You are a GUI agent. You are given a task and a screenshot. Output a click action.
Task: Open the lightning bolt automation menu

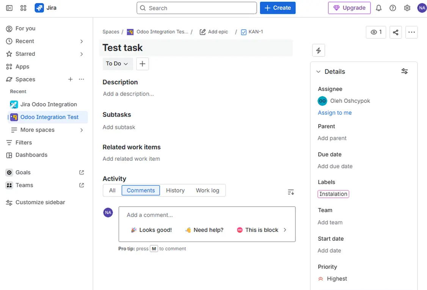319,50
